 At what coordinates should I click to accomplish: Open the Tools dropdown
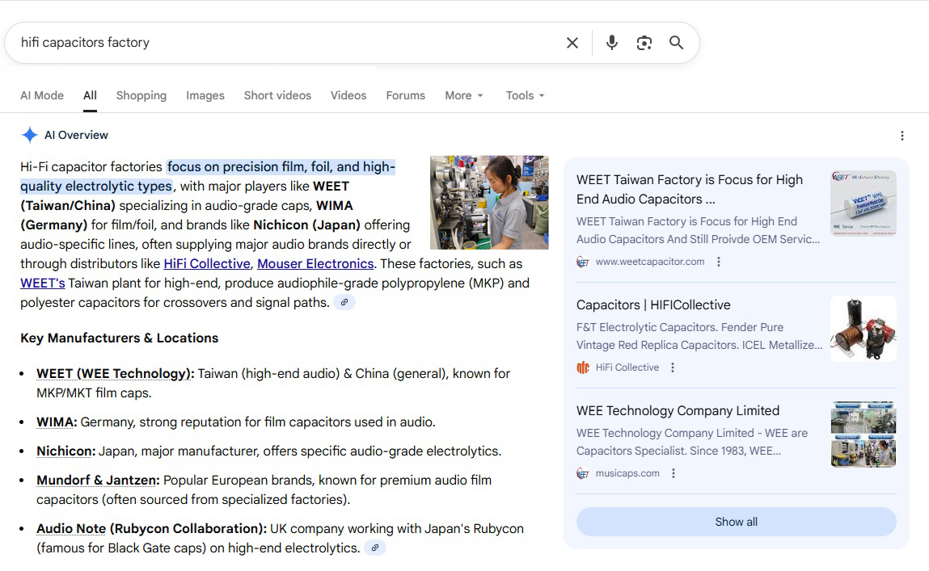click(x=524, y=95)
